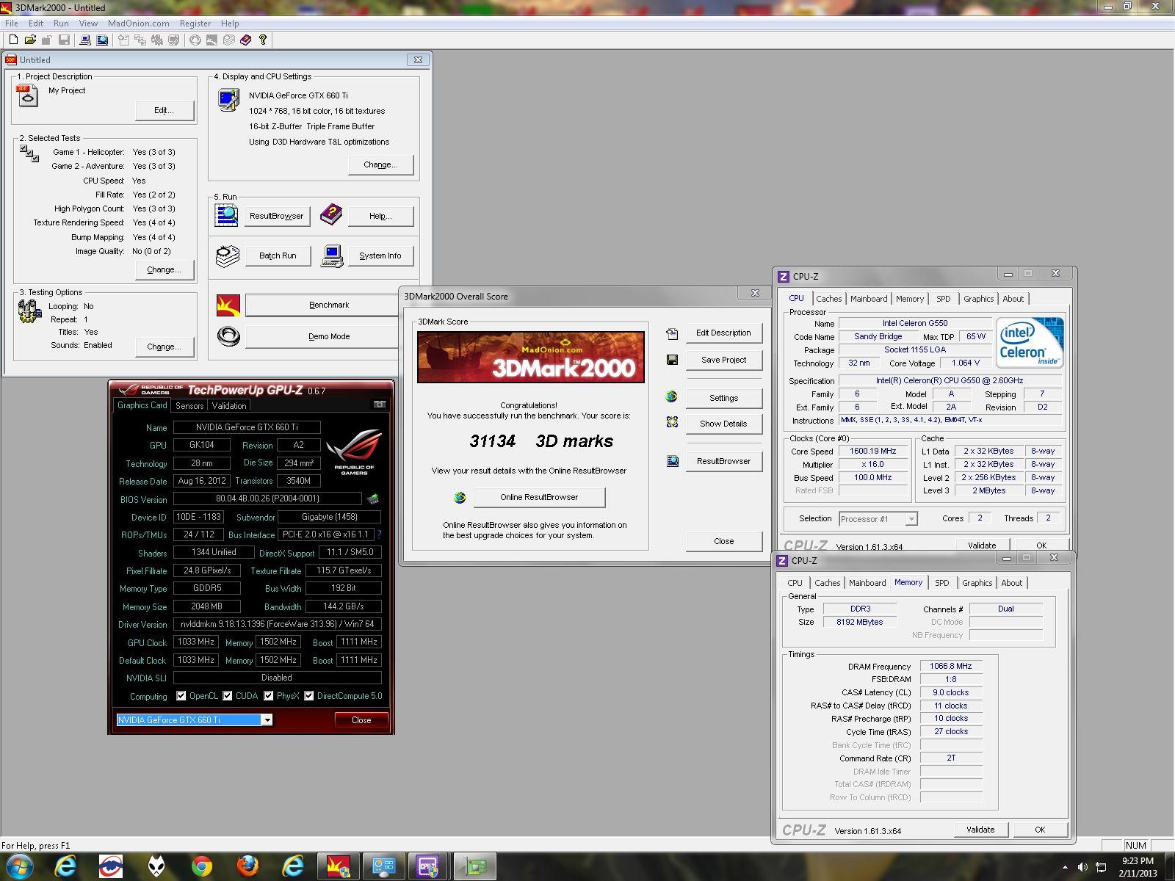
Task: Click the Project Description document icon
Action: (27, 96)
